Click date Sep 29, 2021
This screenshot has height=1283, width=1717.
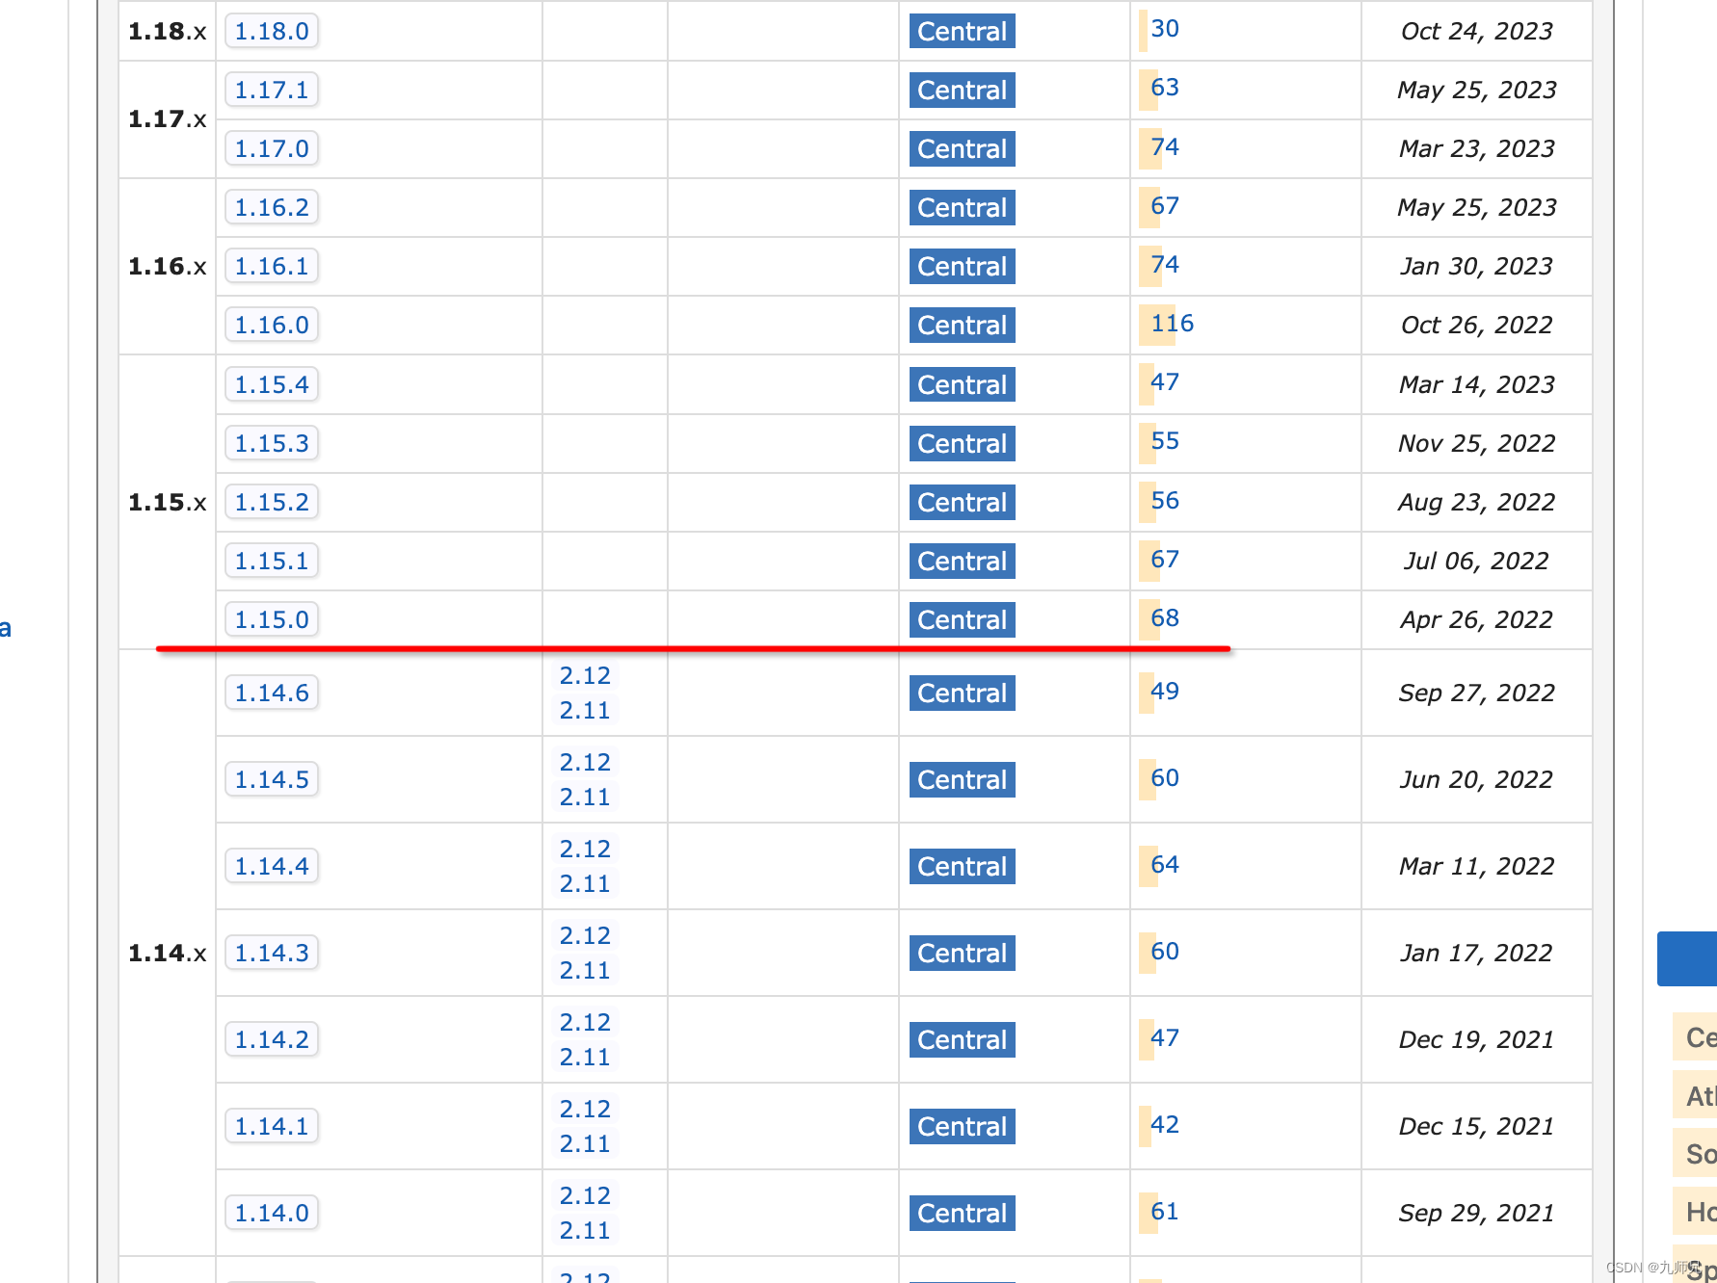pyautogui.click(x=1476, y=1213)
